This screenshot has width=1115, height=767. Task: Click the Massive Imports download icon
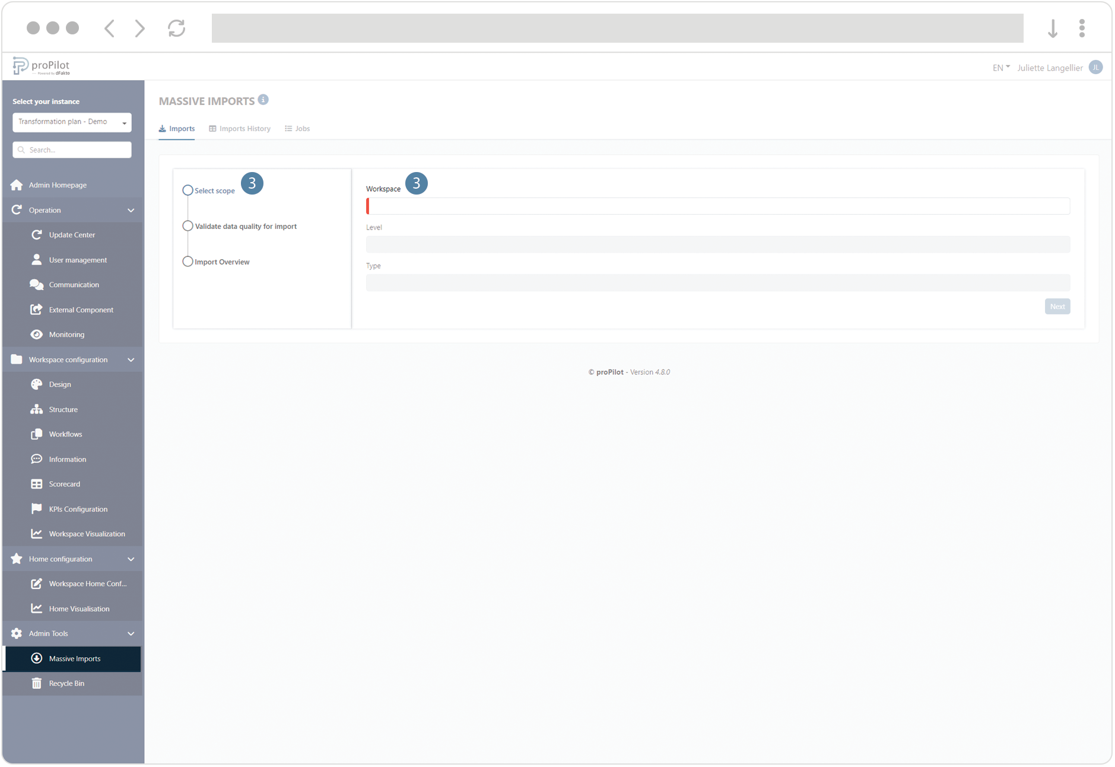coord(37,658)
